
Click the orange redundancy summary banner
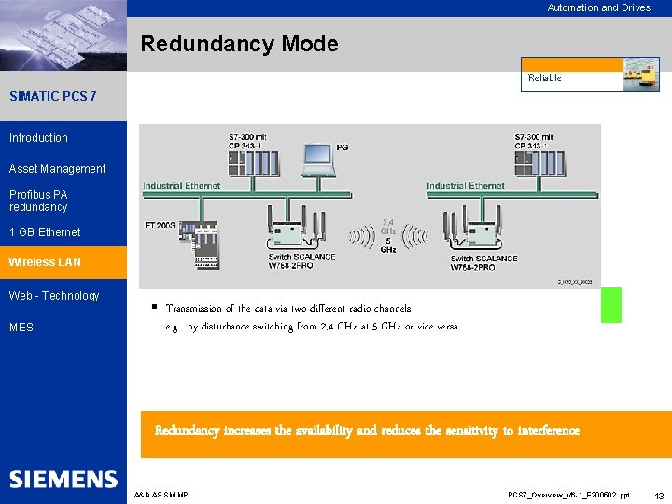[406, 434]
